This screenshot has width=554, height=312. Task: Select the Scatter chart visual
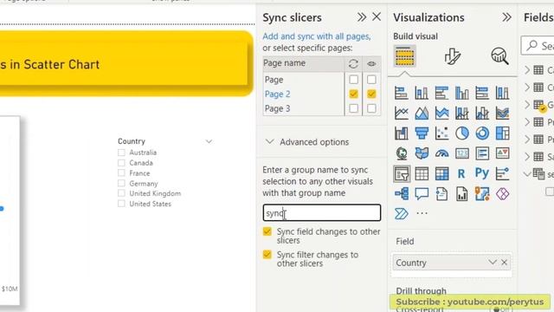[441, 133]
